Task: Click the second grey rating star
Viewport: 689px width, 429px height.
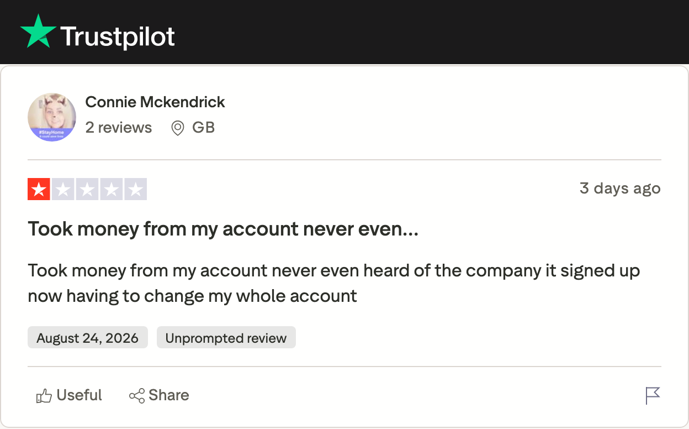Action: 63,189
